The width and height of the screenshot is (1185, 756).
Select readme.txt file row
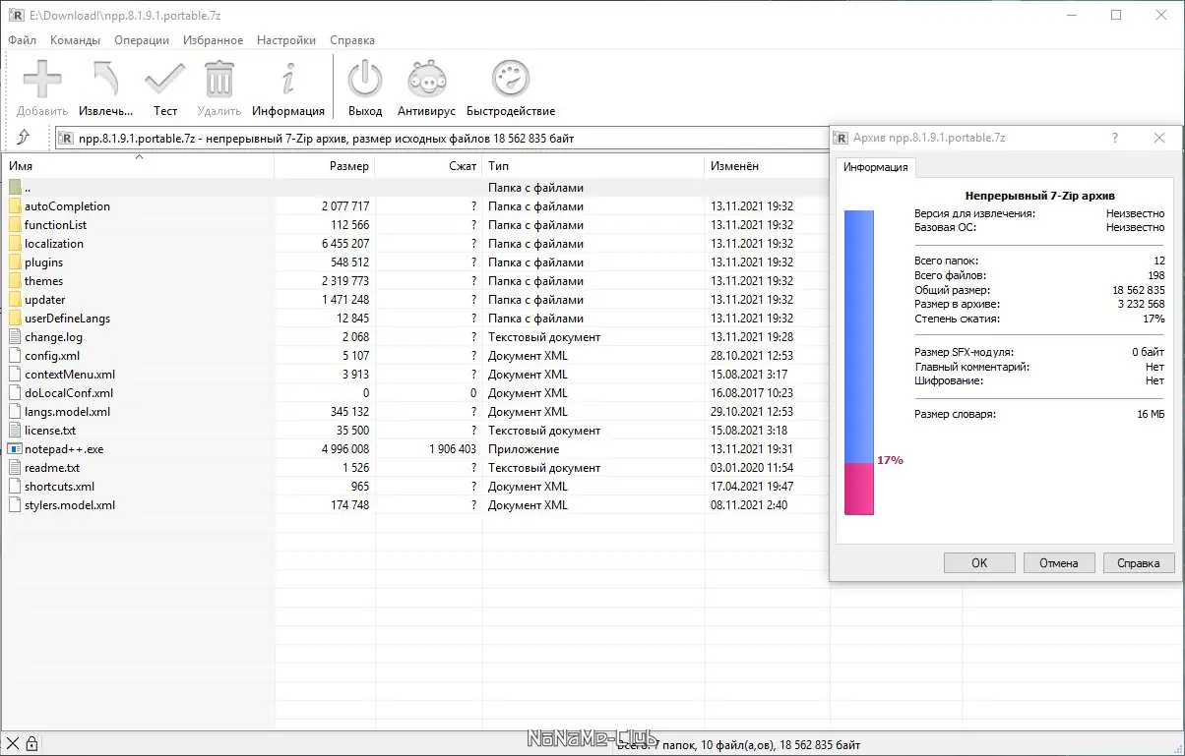point(415,468)
